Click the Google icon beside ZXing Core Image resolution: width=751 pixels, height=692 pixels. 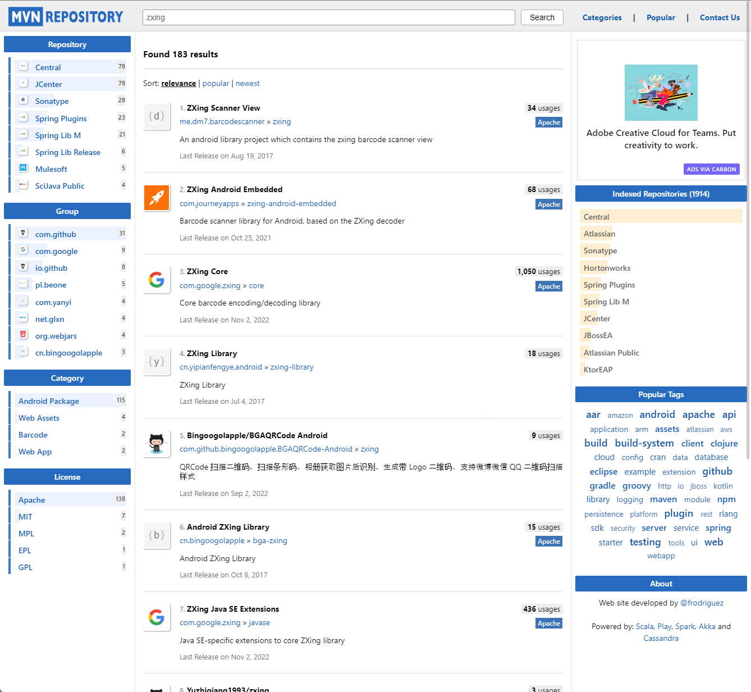tap(157, 280)
